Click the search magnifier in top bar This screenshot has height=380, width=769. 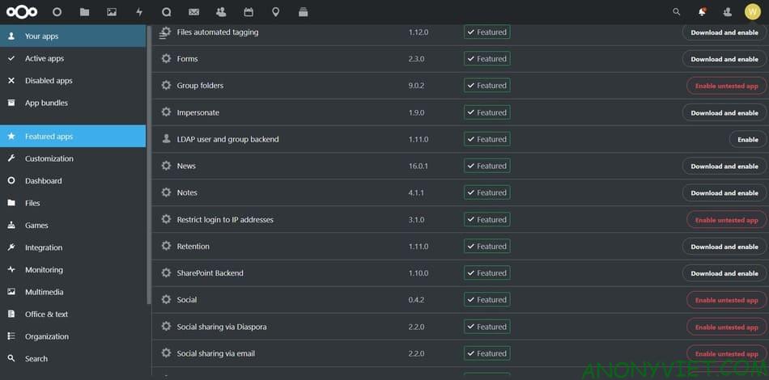pyautogui.click(x=677, y=12)
